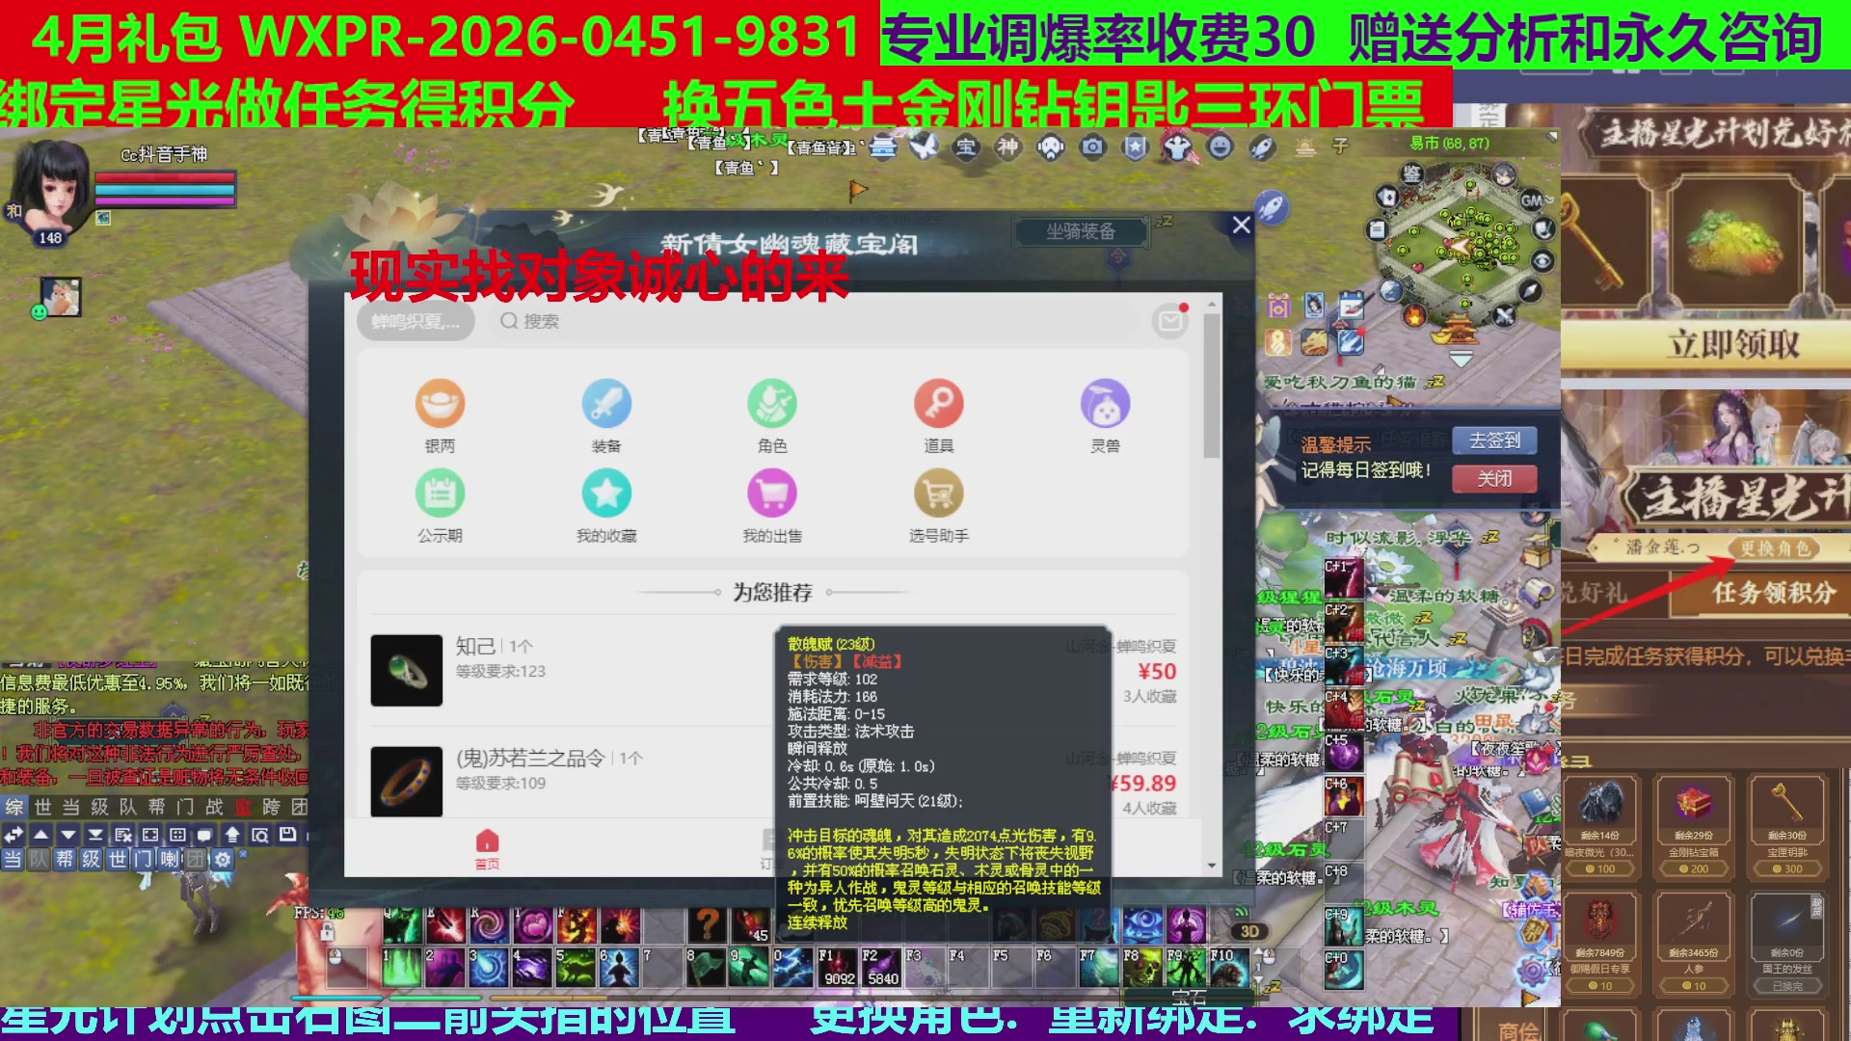Click the smiley face icon in top toolbar
Image resolution: width=1851 pixels, height=1041 pixels.
(1221, 147)
